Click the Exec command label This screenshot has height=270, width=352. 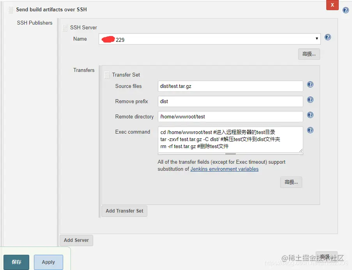133,132
